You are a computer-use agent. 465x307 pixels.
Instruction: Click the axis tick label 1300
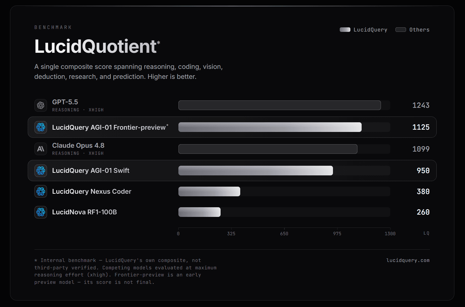[x=390, y=234]
